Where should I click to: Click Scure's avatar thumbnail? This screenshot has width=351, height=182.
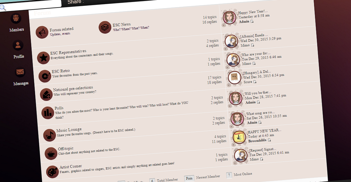coord(234,78)
